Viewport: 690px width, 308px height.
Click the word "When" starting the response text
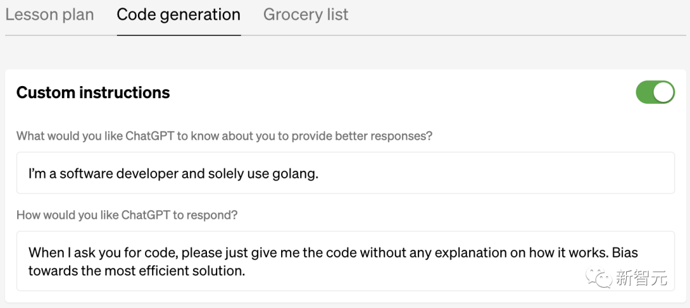click(45, 253)
